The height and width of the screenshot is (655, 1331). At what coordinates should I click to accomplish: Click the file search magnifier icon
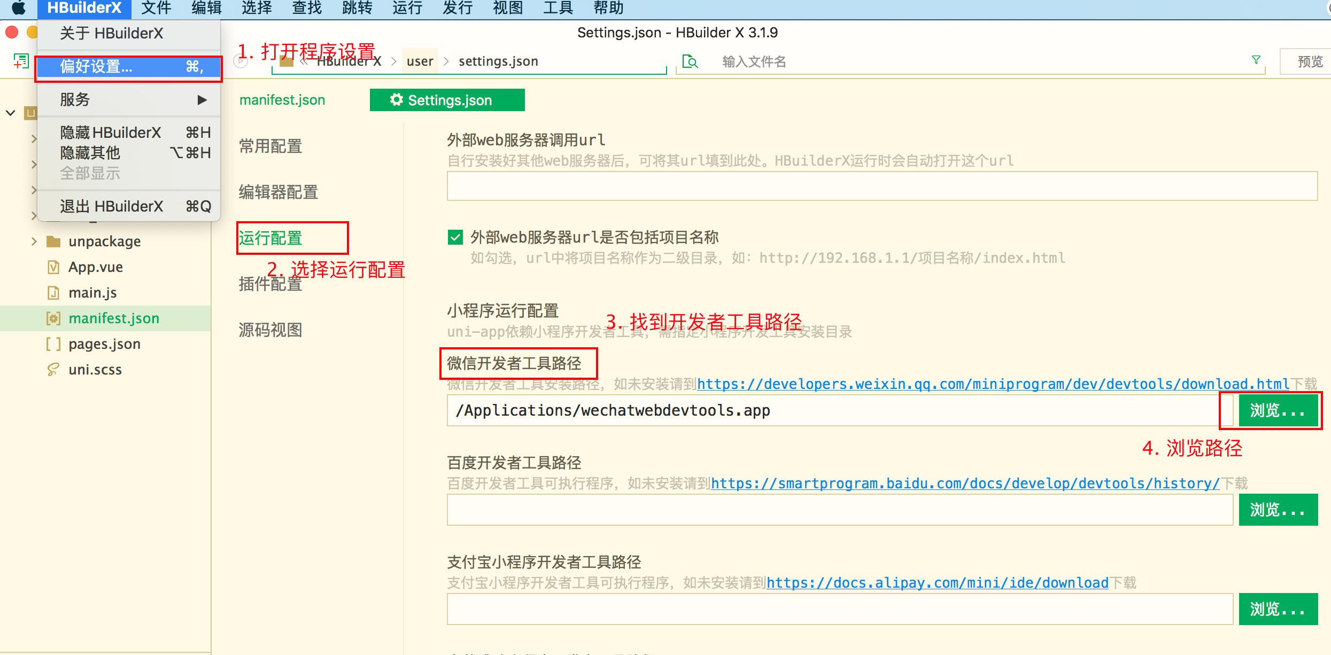click(x=690, y=62)
